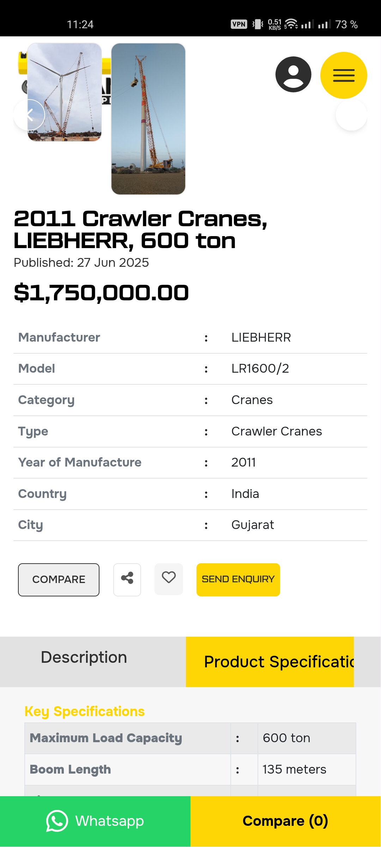Open the yellow hamburger menu
The height and width of the screenshot is (847, 381).
[343, 75]
